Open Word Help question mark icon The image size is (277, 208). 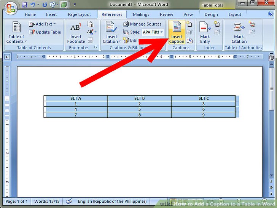(x=271, y=14)
